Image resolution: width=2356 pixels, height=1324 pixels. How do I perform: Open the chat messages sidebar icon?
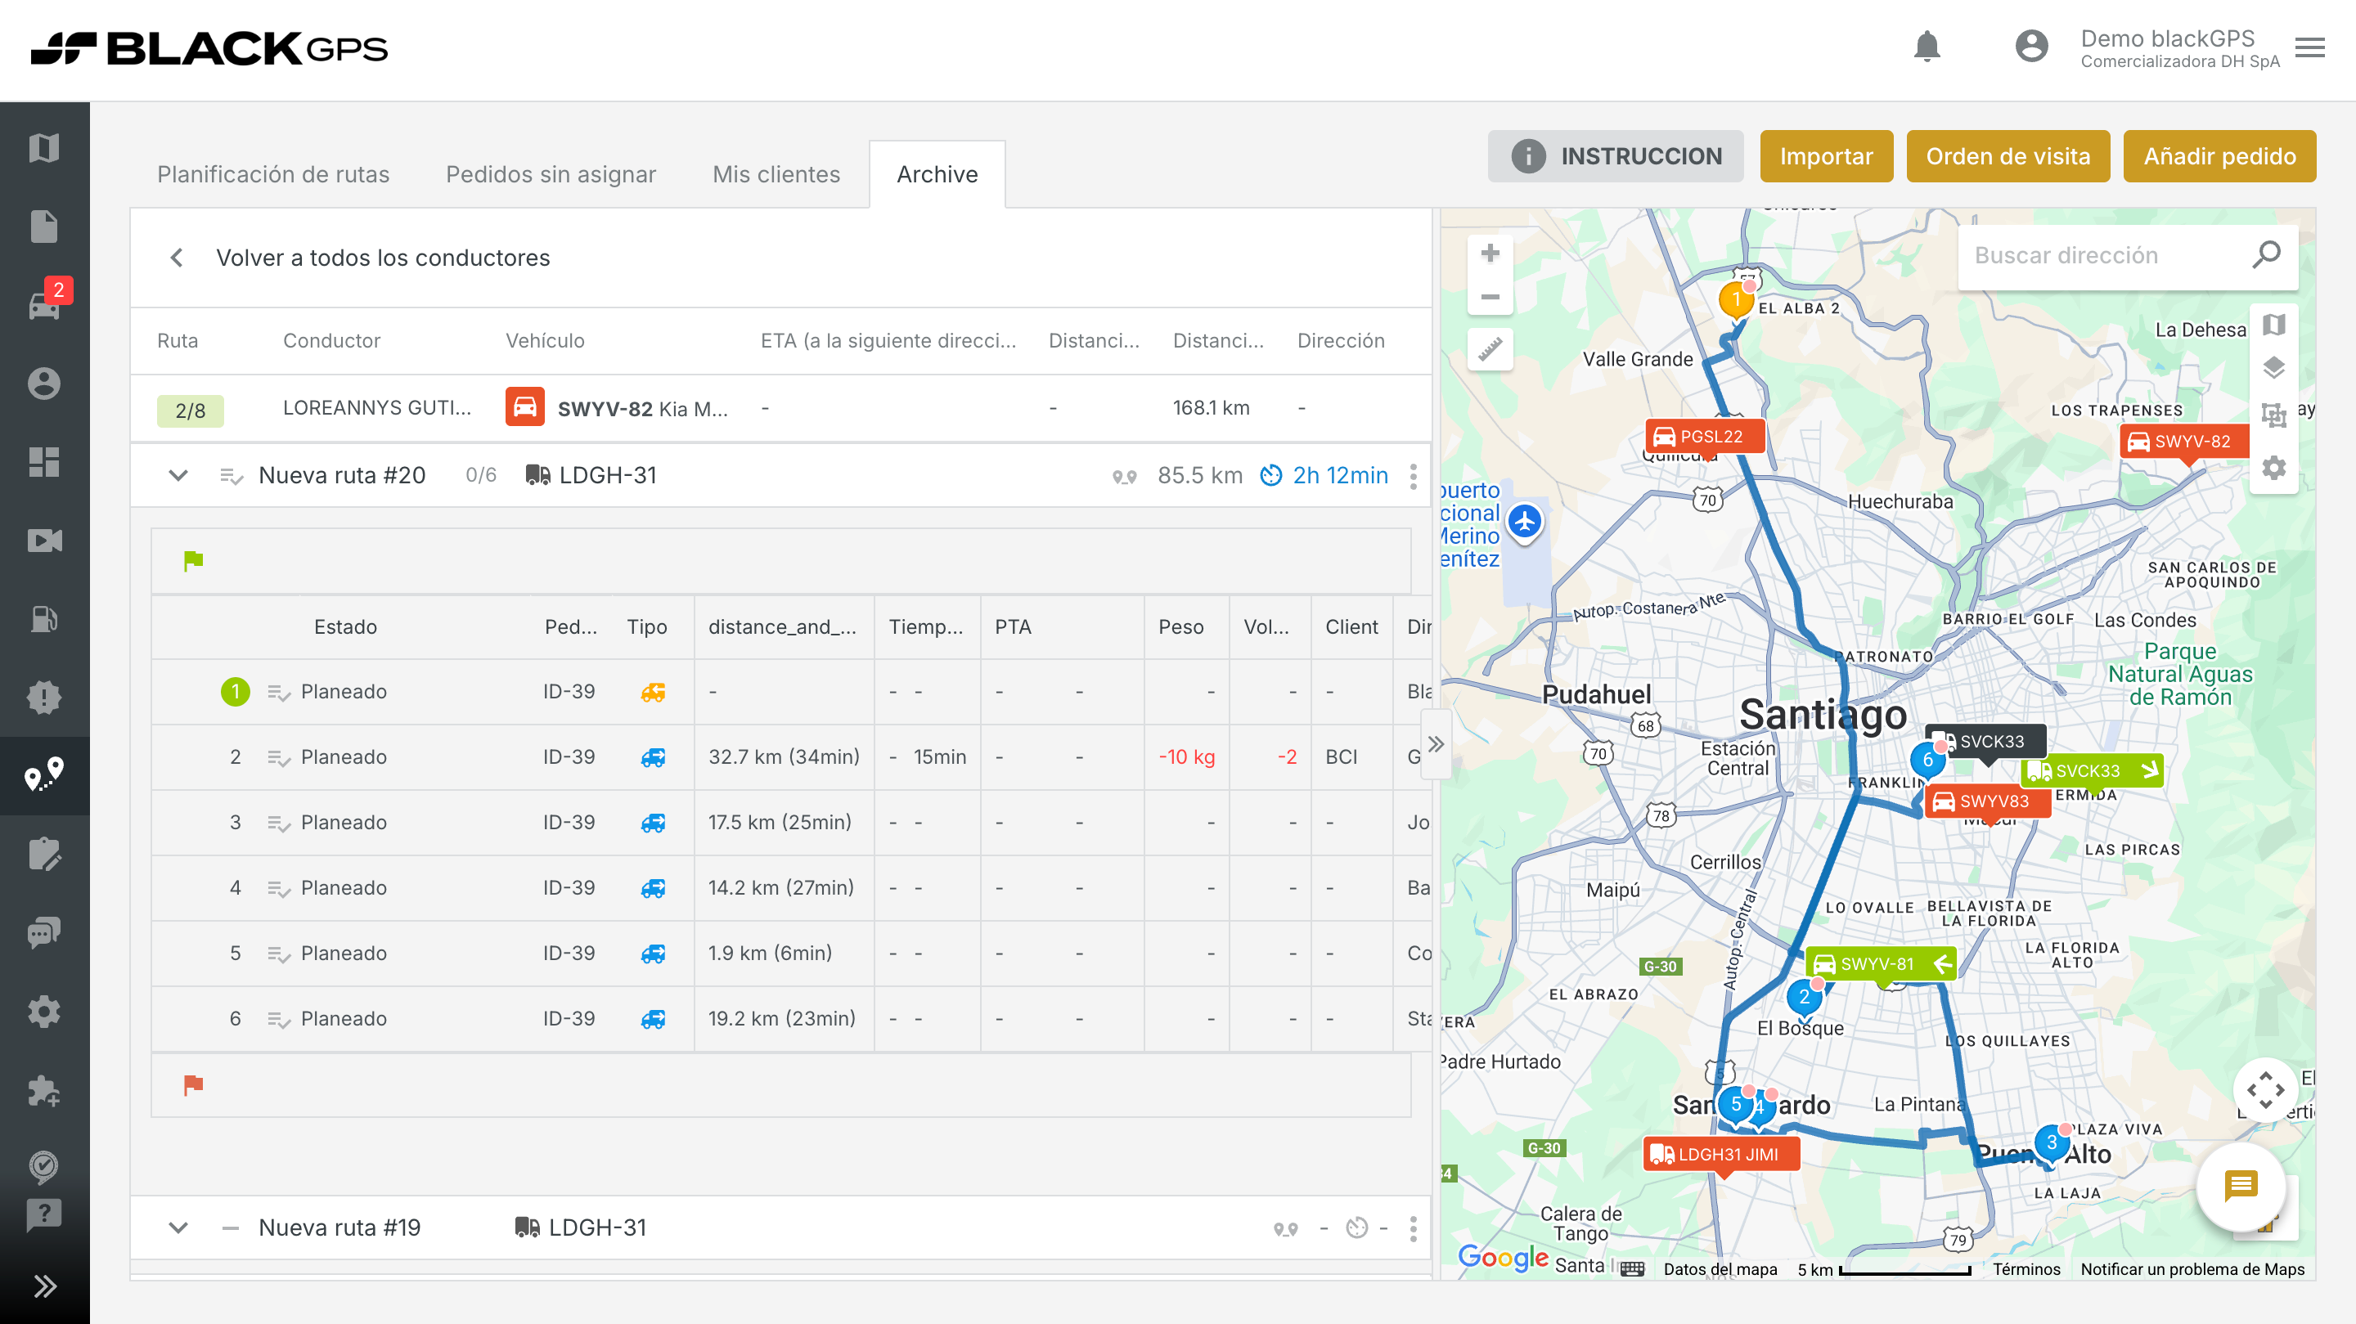tap(44, 932)
